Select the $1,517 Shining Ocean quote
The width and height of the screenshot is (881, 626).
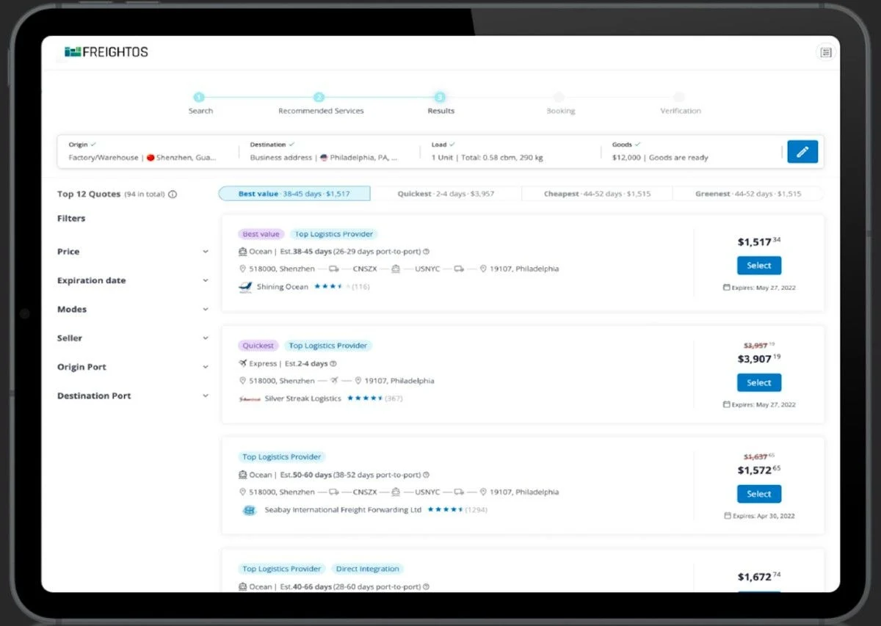[759, 266]
